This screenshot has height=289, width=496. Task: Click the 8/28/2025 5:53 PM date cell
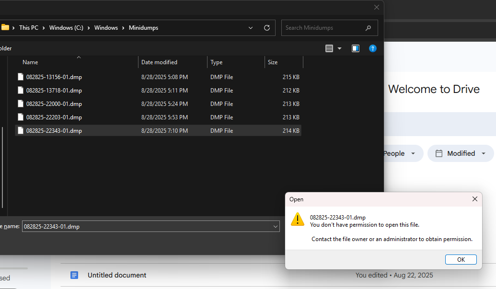pyautogui.click(x=164, y=117)
